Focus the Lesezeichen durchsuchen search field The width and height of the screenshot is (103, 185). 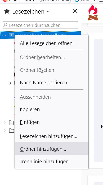point(41,25)
